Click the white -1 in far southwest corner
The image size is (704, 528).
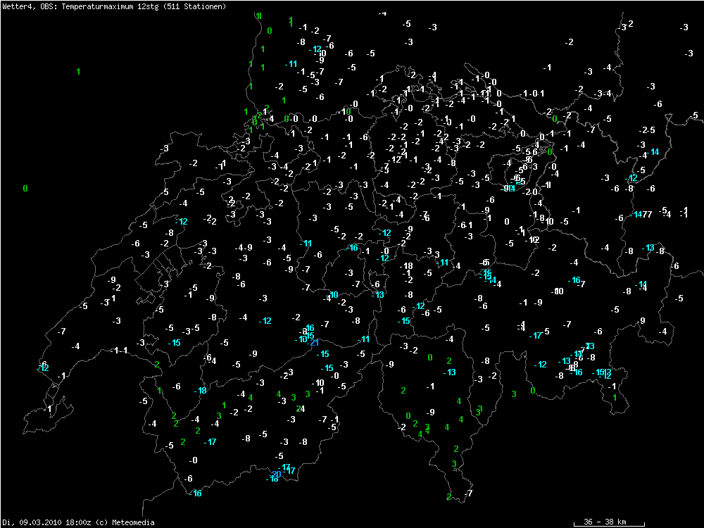click(x=48, y=408)
